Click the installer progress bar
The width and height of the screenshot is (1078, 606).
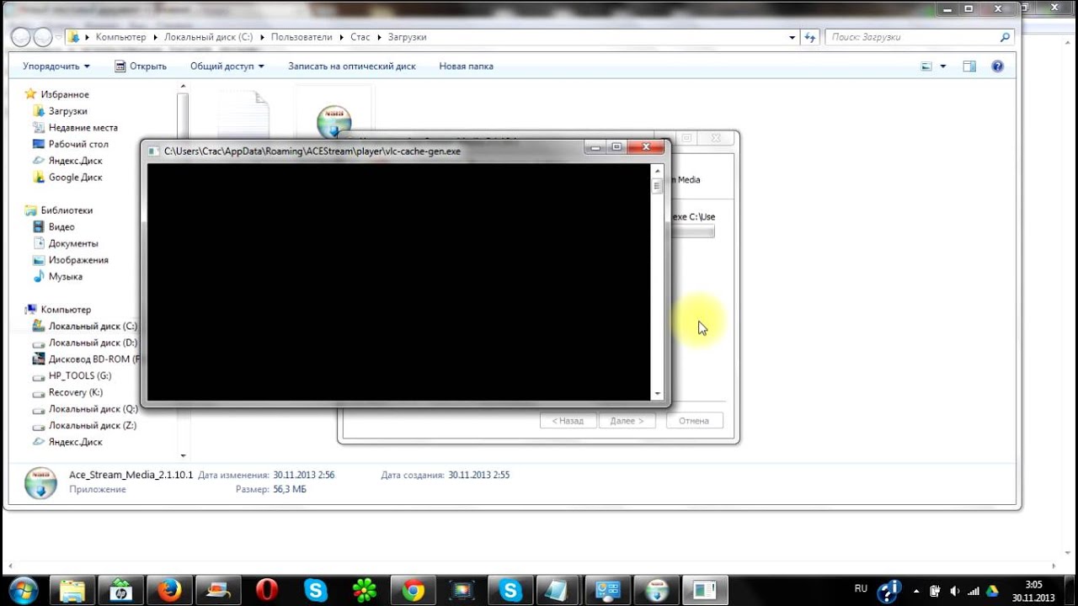[692, 231]
